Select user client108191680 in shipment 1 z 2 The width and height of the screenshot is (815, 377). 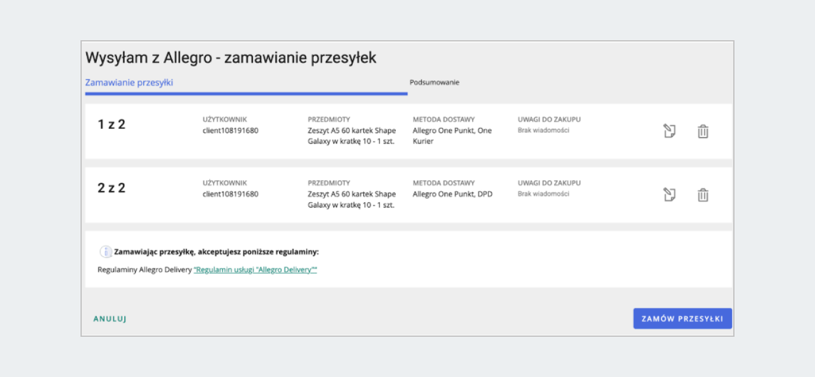[230, 130]
